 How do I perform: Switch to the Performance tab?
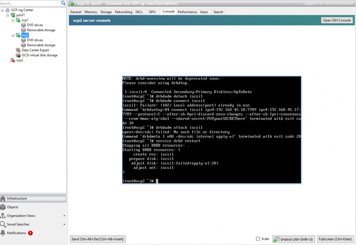point(187,12)
